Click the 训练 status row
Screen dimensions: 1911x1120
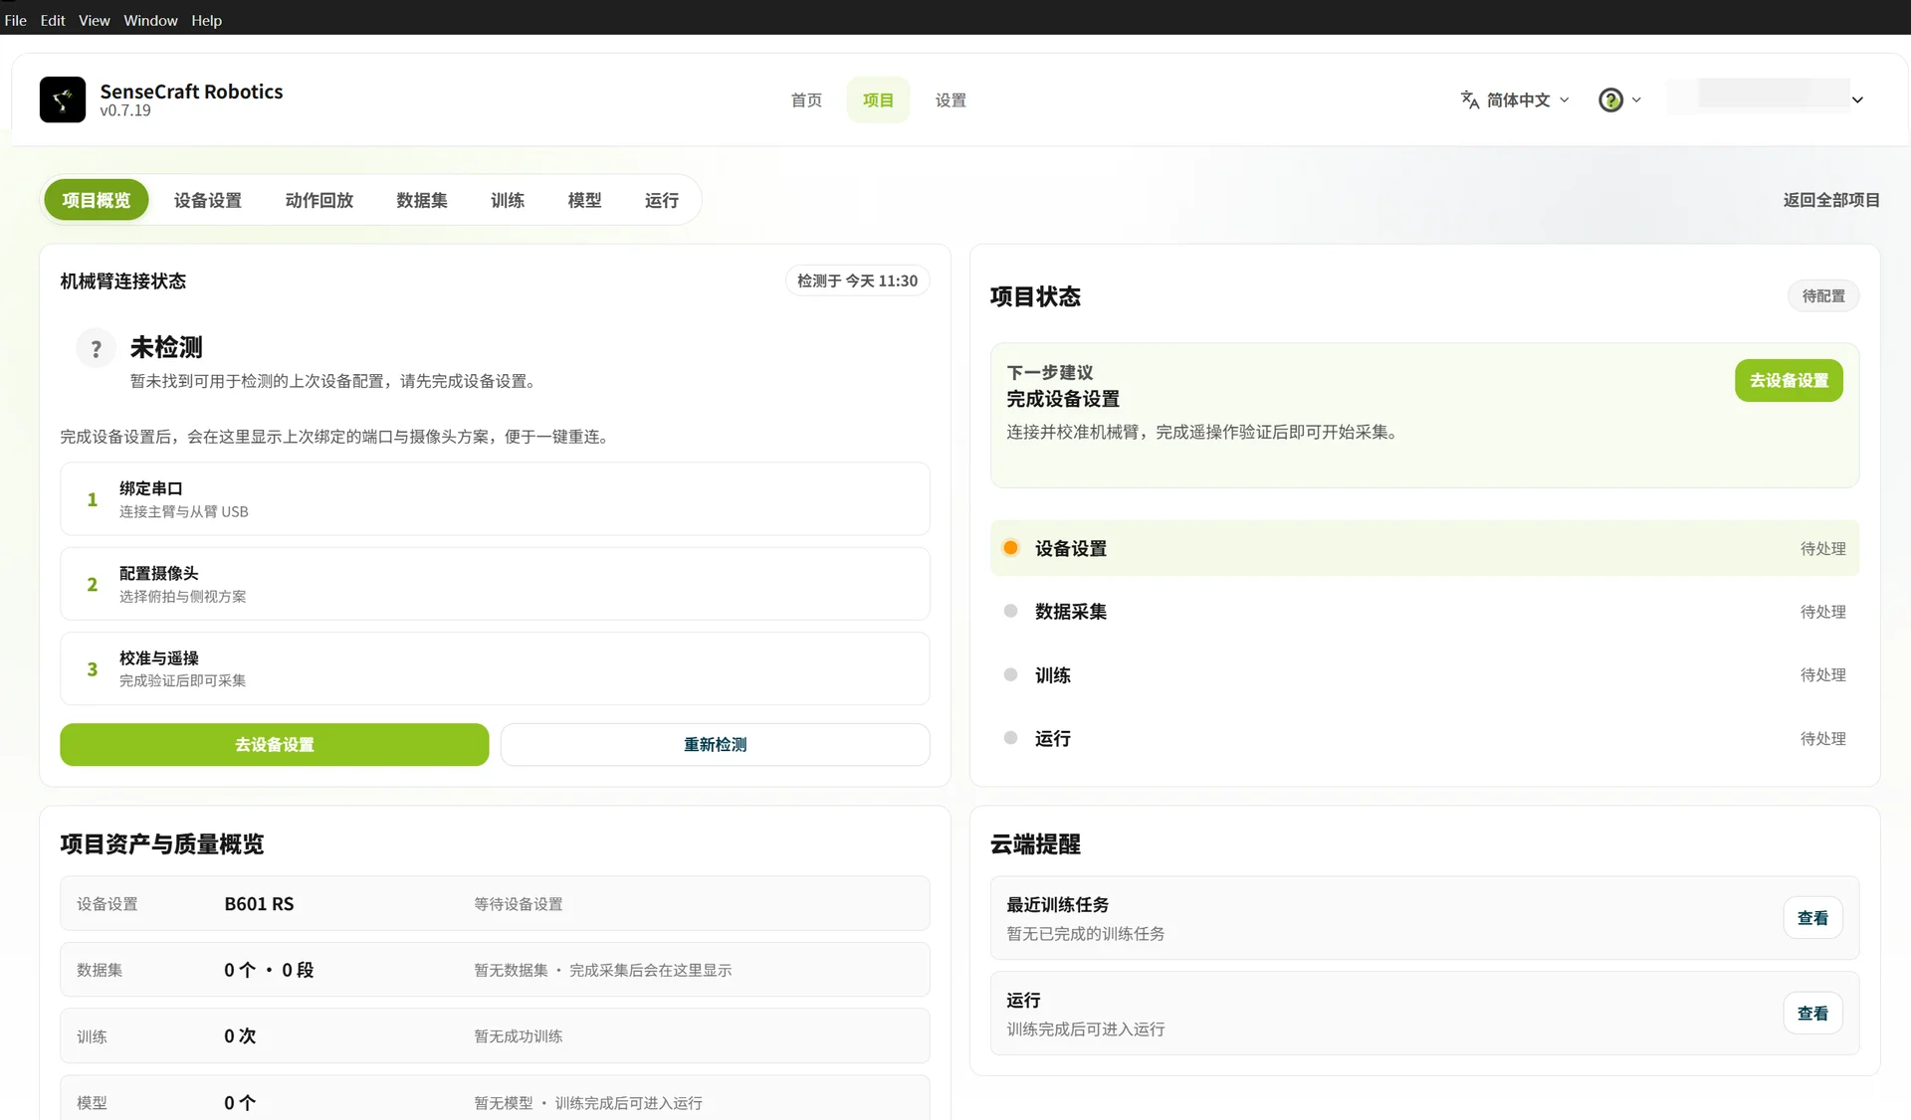[x=1424, y=674]
